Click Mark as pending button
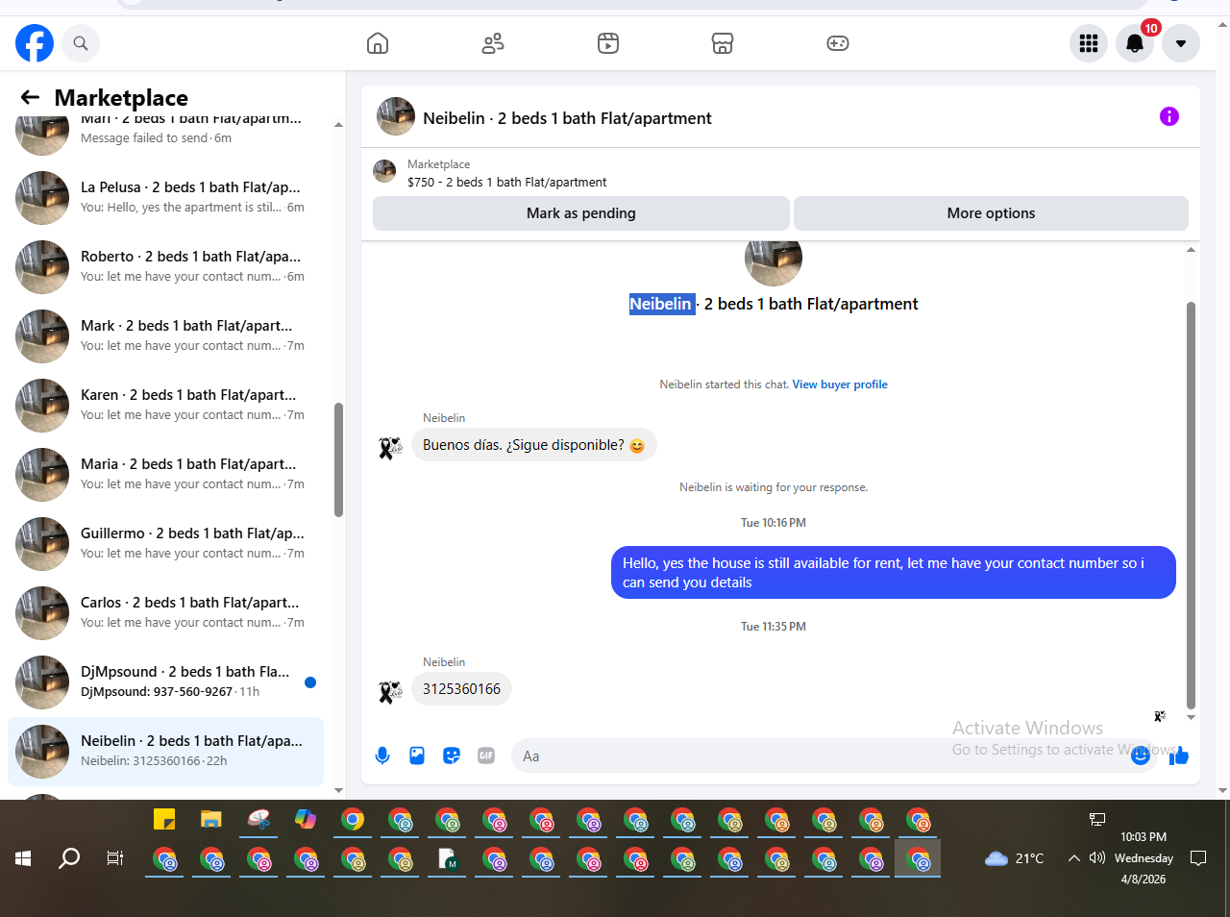The width and height of the screenshot is (1230, 917). [581, 213]
